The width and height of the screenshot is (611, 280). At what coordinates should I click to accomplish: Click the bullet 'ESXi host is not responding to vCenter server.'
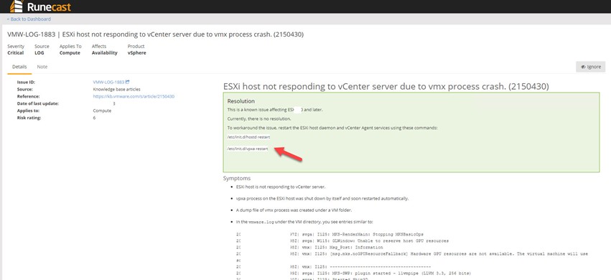tap(281, 187)
